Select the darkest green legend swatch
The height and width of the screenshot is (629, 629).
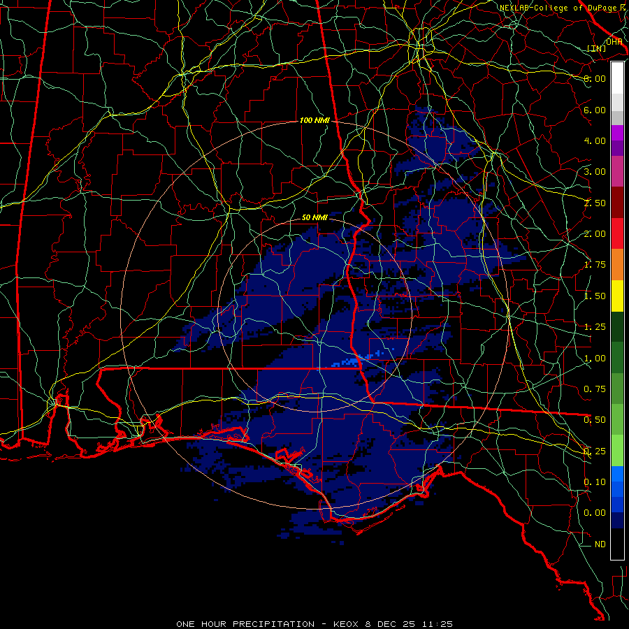617,327
